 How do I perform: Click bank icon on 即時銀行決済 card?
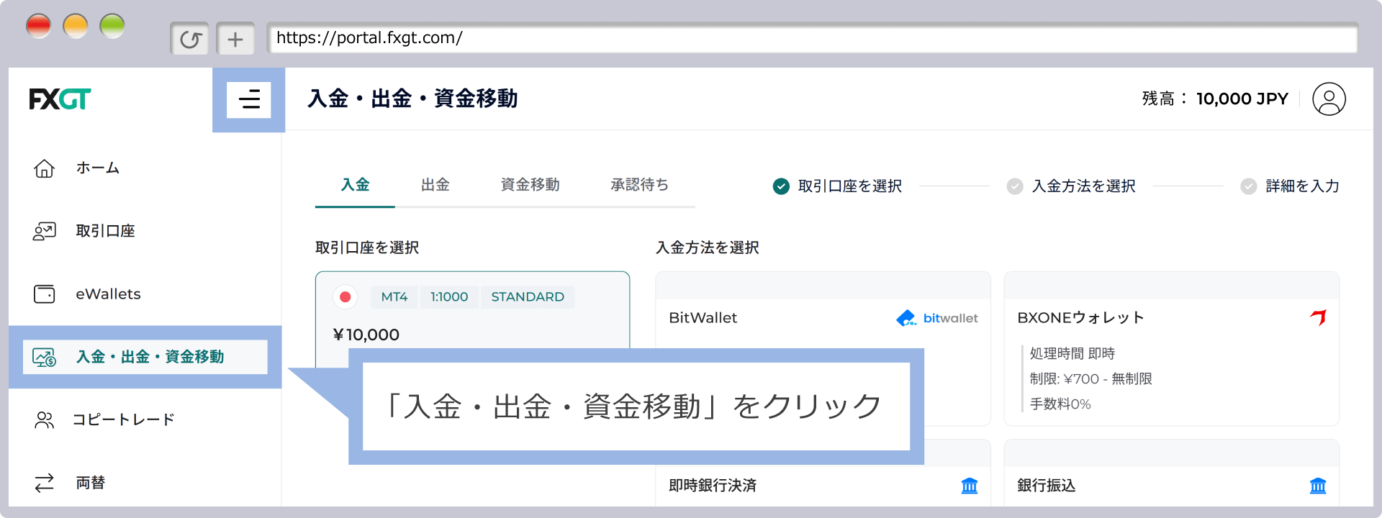tap(970, 486)
